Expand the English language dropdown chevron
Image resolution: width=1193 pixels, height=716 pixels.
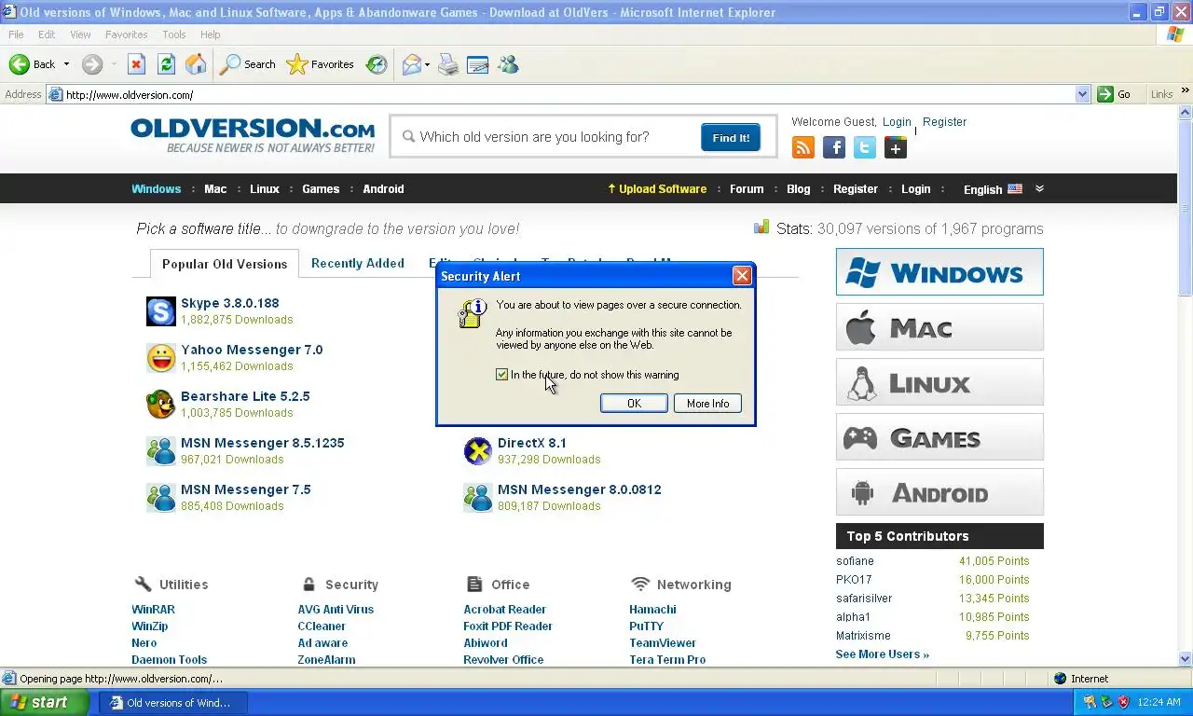(x=1039, y=188)
